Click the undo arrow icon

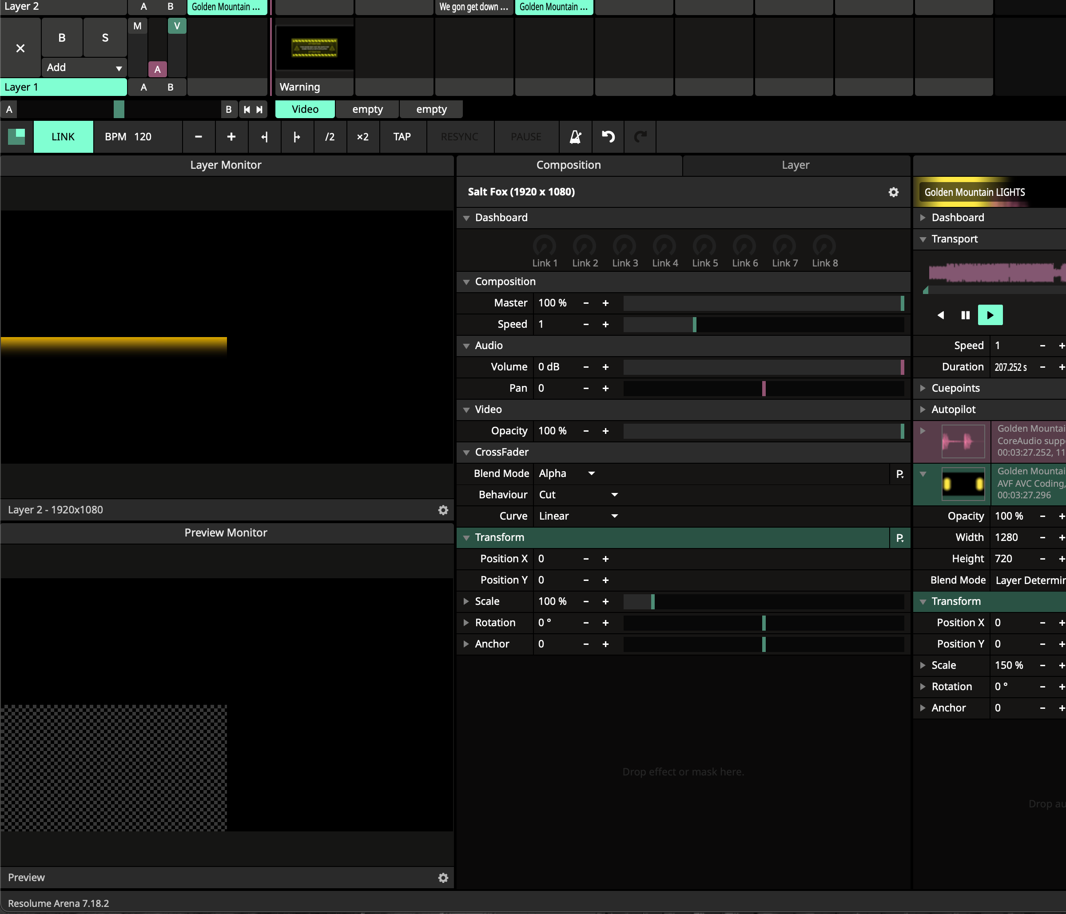pyautogui.click(x=608, y=137)
